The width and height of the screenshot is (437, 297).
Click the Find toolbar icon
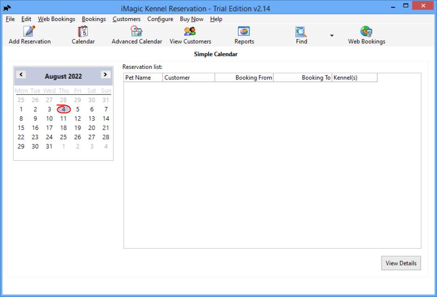click(301, 32)
